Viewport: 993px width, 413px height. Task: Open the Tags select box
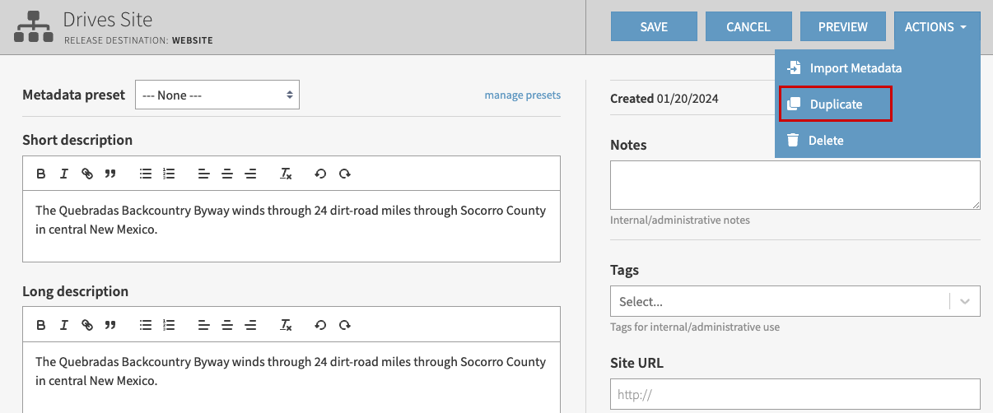pyautogui.click(x=795, y=301)
